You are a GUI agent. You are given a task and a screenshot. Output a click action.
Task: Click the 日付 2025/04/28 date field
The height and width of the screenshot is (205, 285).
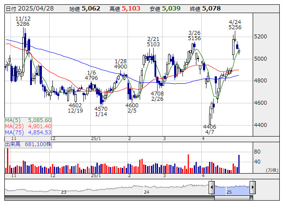(x=30, y=9)
